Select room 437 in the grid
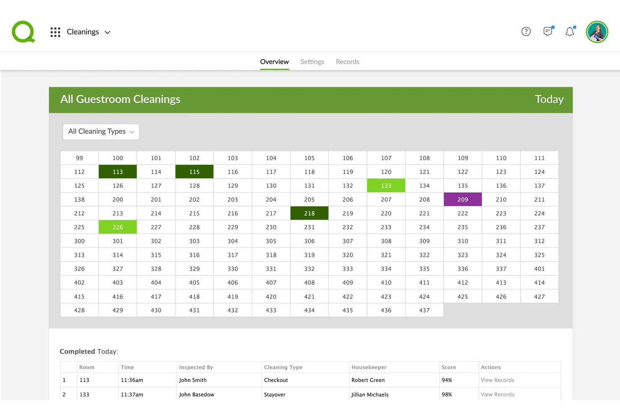Screen dimensions: 620x414 (424, 310)
